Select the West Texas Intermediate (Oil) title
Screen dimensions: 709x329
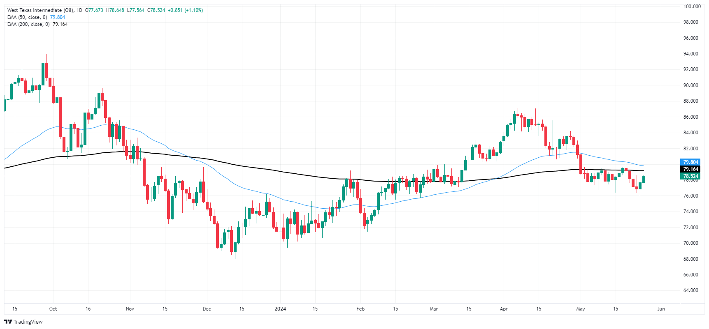click(40, 10)
